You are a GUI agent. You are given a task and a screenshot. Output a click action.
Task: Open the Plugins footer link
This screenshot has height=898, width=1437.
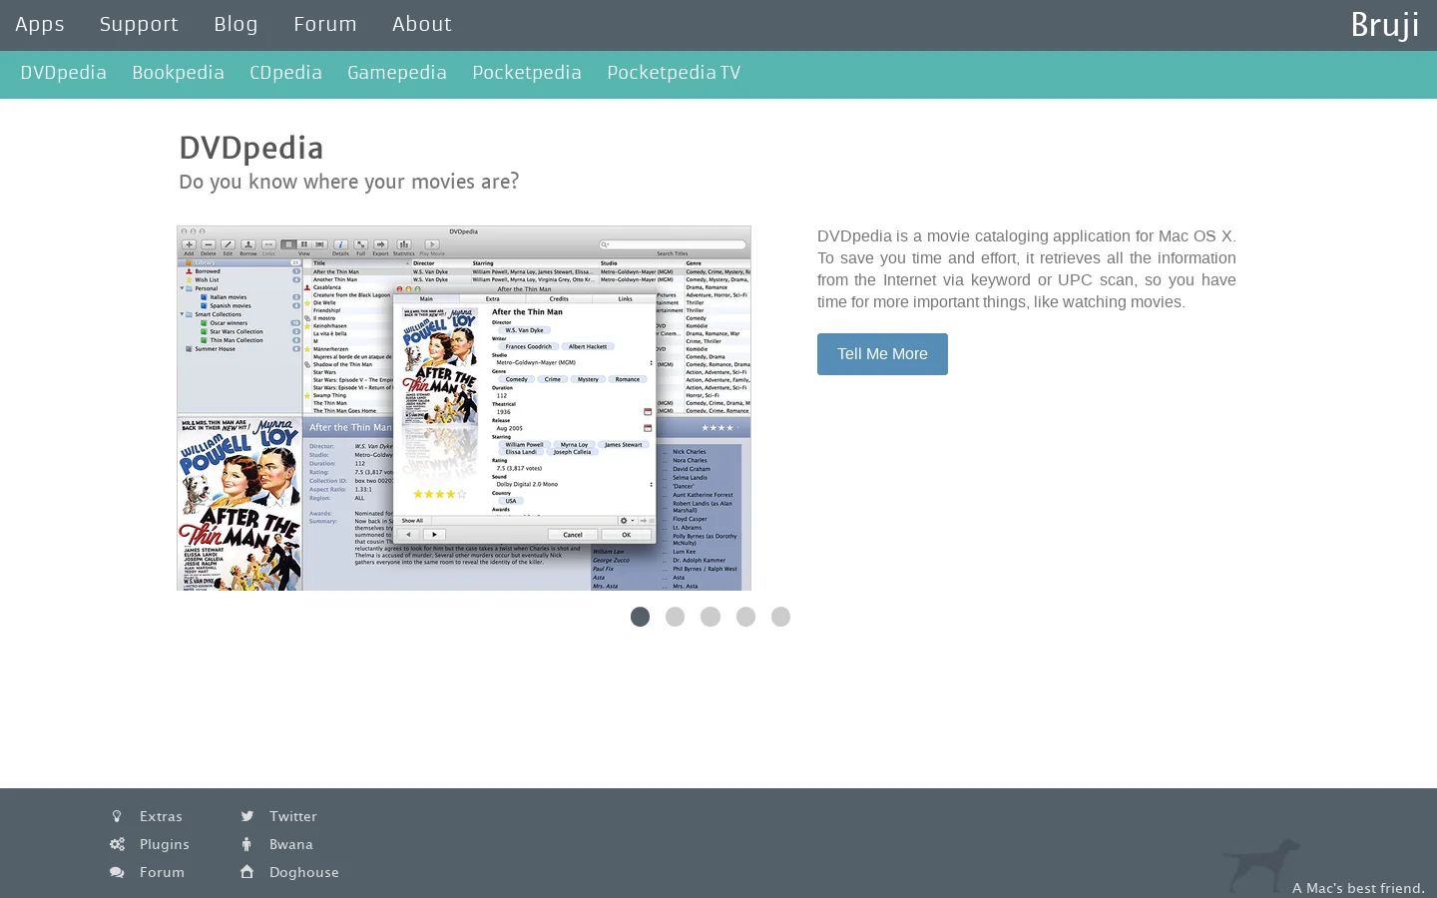(165, 844)
